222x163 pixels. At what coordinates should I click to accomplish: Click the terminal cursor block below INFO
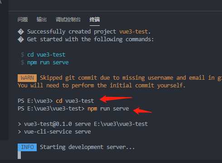tap(19, 155)
